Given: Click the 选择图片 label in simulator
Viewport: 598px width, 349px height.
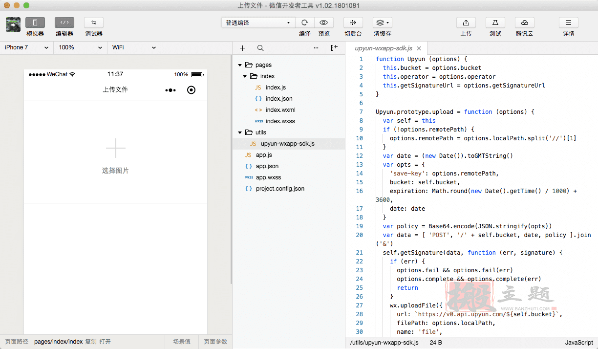Looking at the screenshot, I should pyautogui.click(x=116, y=171).
